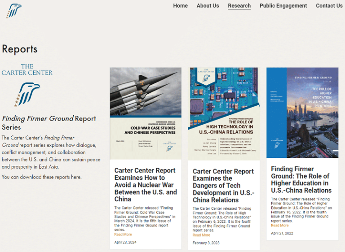
Task: Click the higher education report summary paragraph
Action: pyautogui.click(x=301, y=210)
